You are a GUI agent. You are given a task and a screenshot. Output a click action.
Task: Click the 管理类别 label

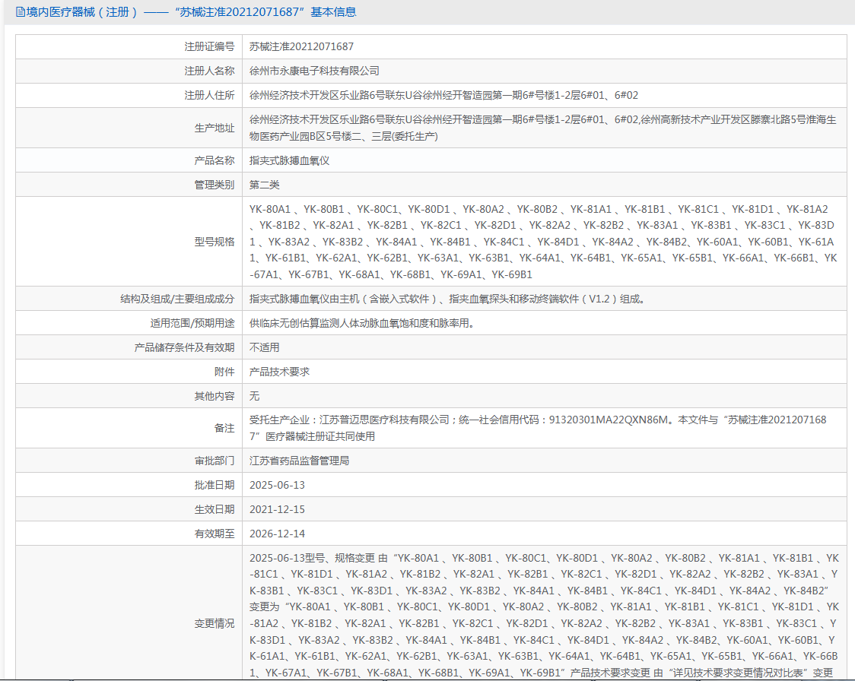pos(215,185)
